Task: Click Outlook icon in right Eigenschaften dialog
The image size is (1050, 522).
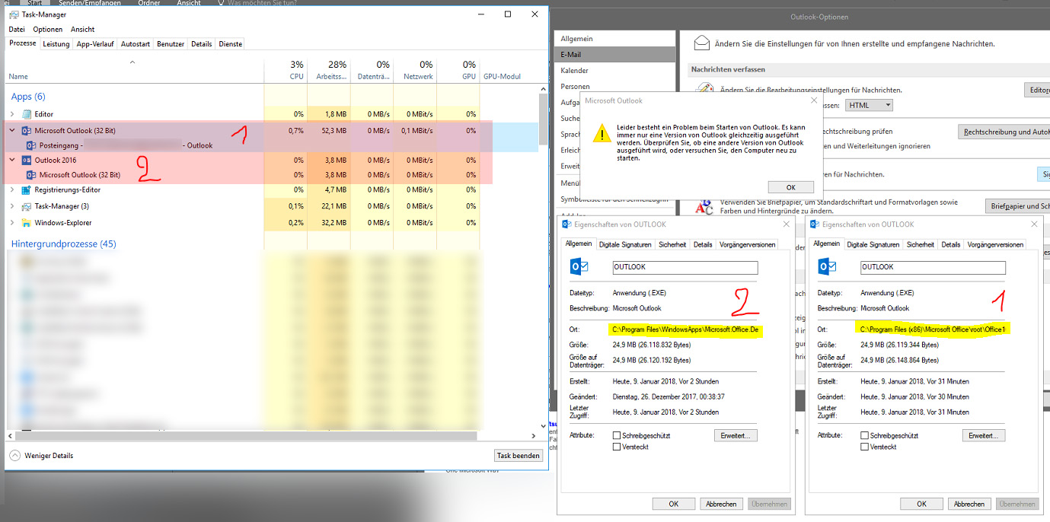Action: click(x=828, y=266)
